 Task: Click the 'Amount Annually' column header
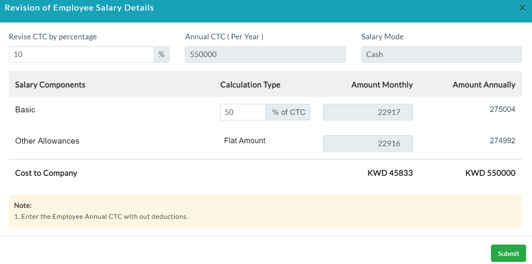pyautogui.click(x=484, y=85)
